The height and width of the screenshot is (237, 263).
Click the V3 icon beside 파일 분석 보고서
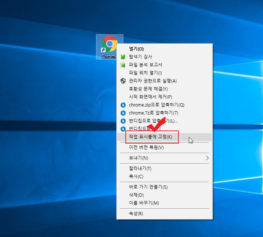[x=123, y=65]
